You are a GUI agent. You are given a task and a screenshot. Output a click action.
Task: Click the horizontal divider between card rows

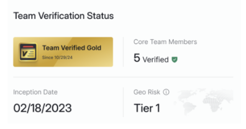(x=123, y=77)
